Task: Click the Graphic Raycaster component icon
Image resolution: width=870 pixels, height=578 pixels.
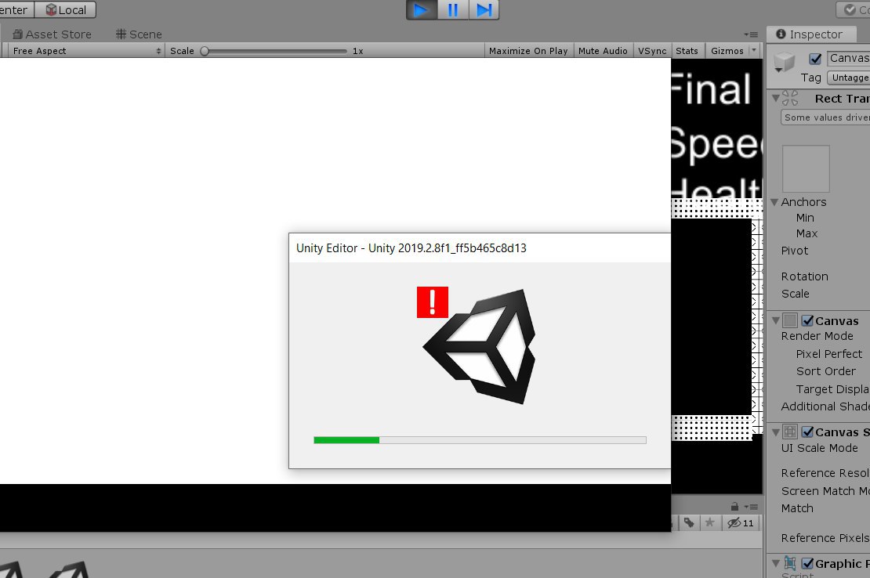Action: [790, 564]
